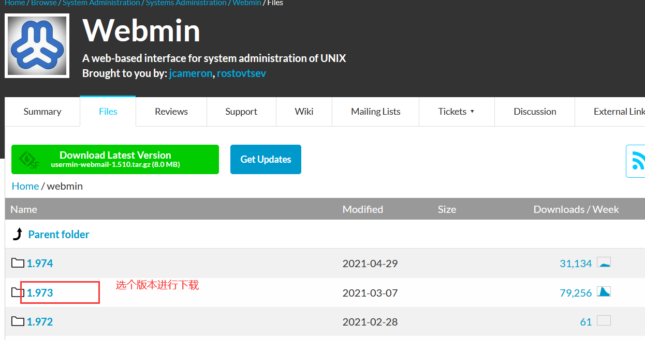645x340 pixels.
Task: Open the Support tab
Action: [x=241, y=112]
